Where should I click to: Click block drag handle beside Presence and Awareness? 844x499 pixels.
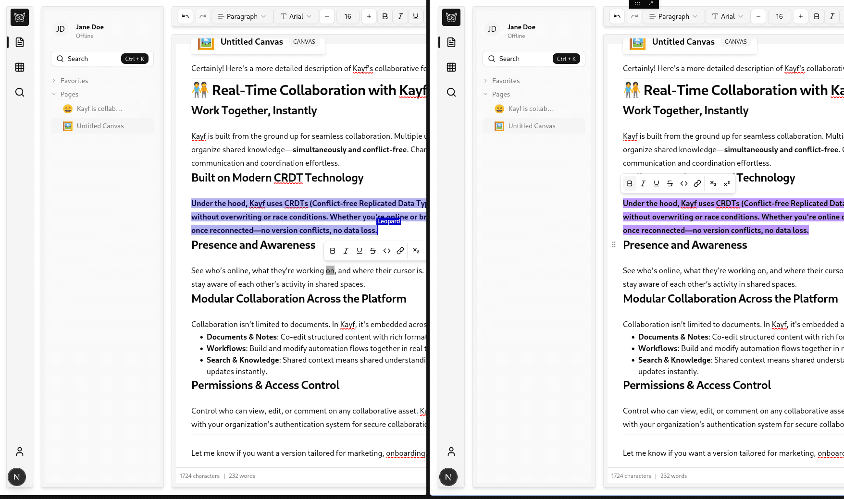pyautogui.click(x=614, y=244)
